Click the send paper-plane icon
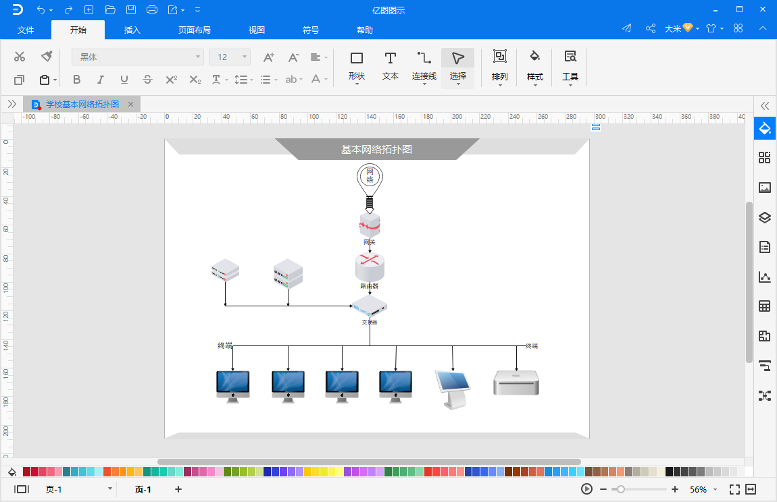The width and height of the screenshot is (777, 502). coord(627,28)
